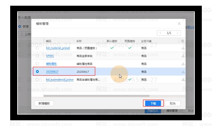Close the 模板管理 dialog

tap(179, 24)
